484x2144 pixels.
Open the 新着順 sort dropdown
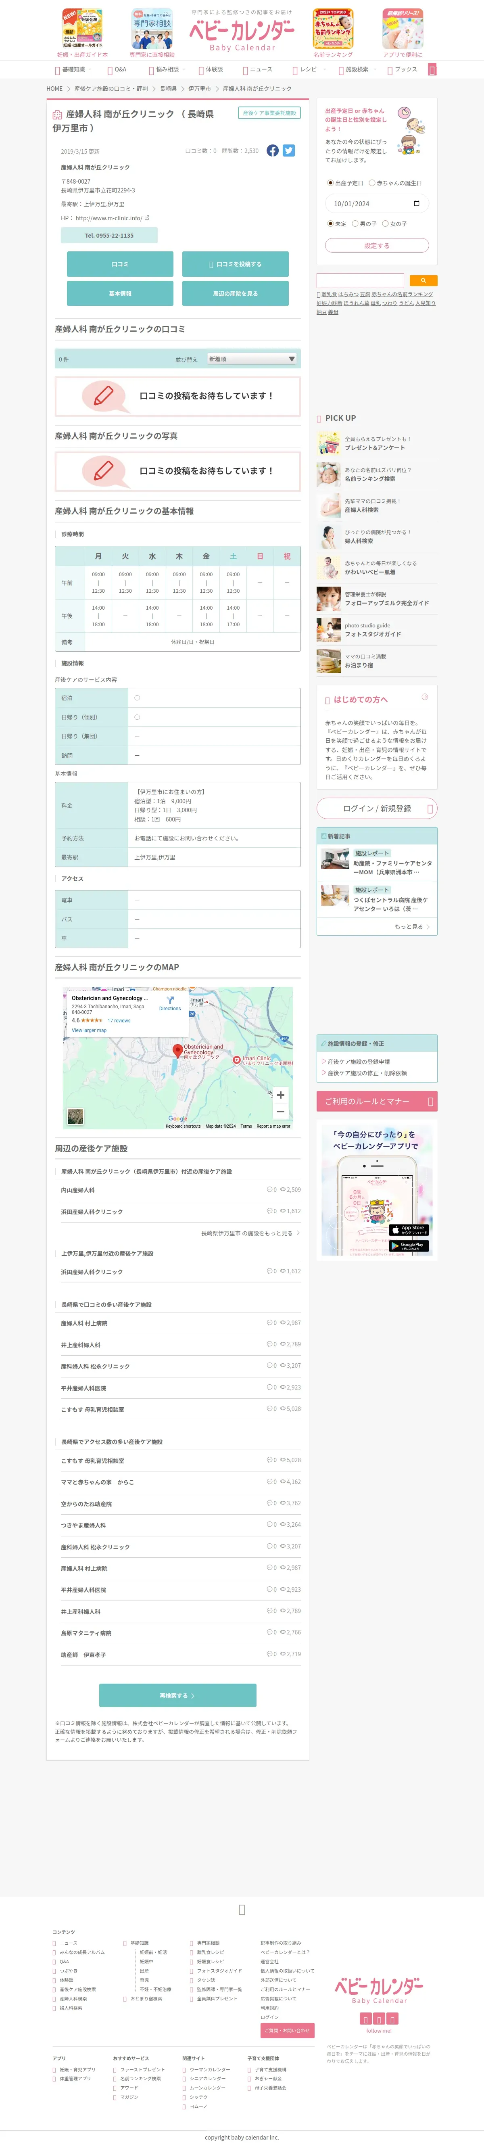coord(252,359)
